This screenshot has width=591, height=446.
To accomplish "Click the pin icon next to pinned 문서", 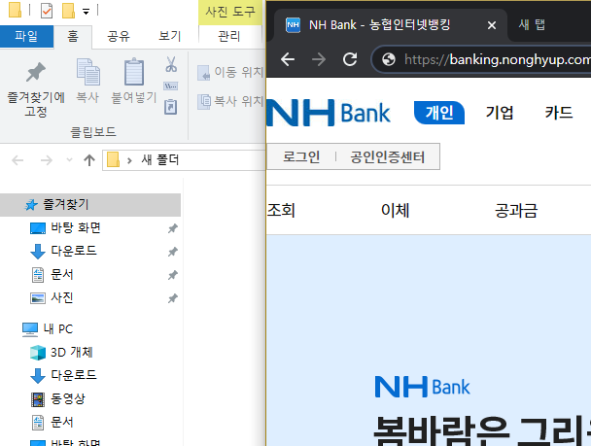I will click(173, 275).
